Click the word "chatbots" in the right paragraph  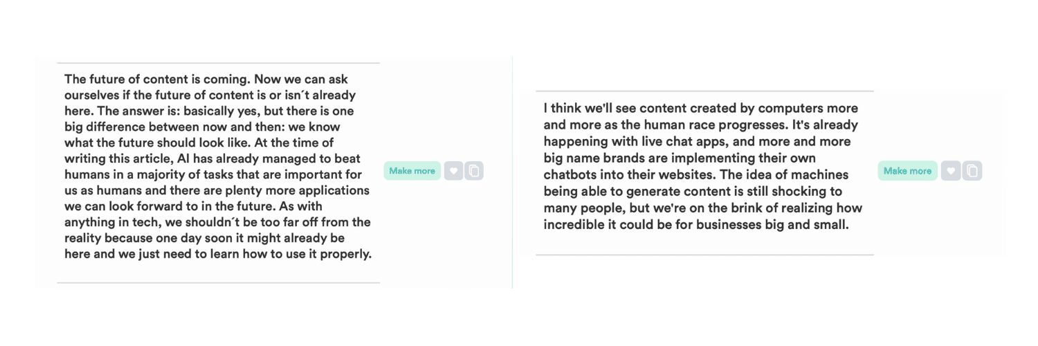pos(567,175)
